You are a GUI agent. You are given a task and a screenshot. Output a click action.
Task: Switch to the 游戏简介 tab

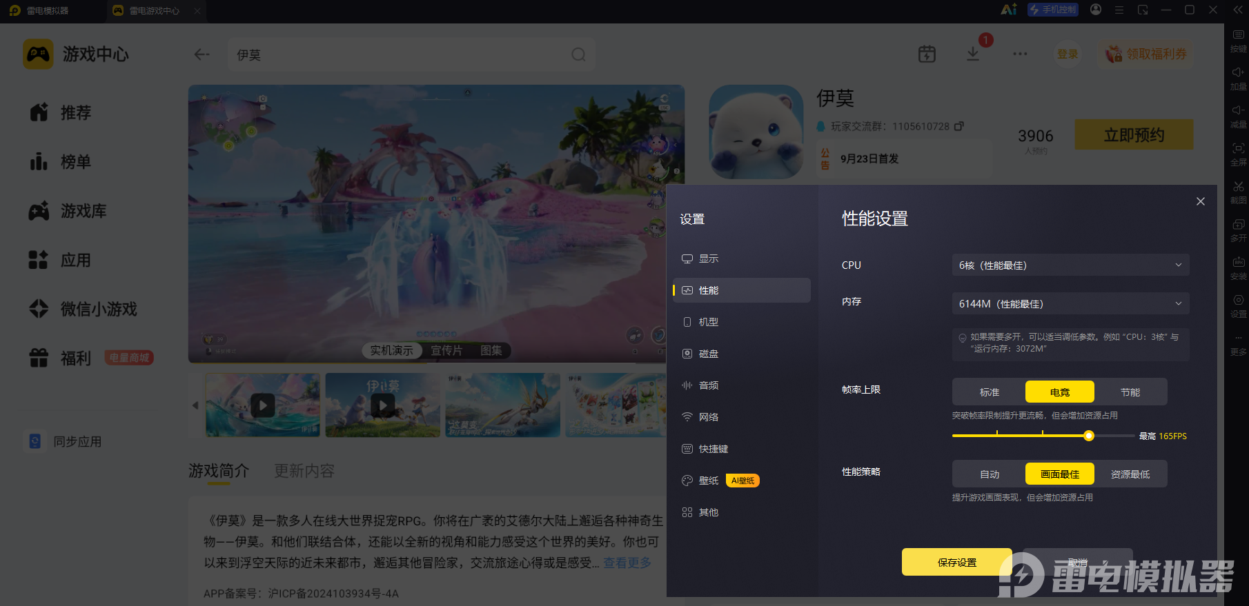point(219,471)
